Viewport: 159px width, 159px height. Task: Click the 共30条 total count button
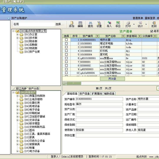point(112,79)
